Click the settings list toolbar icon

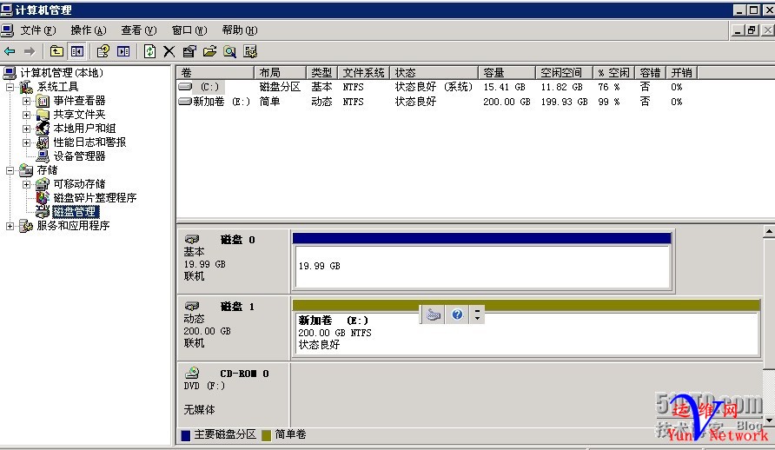(x=250, y=51)
